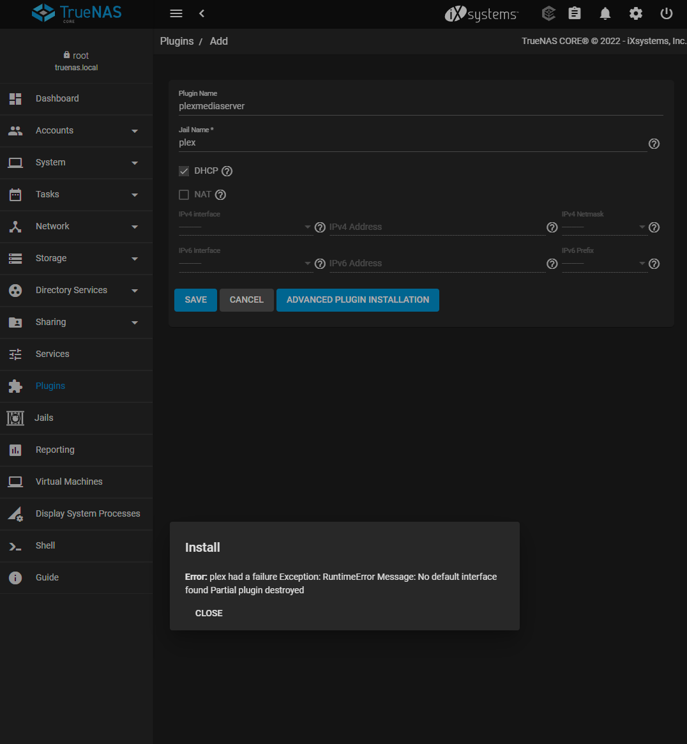Open the TrueCommand status icon

tap(548, 13)
